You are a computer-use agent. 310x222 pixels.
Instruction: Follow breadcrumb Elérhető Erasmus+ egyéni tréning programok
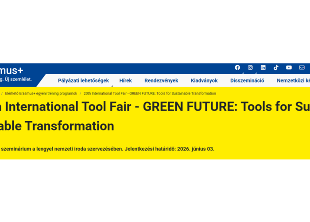pos(41,93)
